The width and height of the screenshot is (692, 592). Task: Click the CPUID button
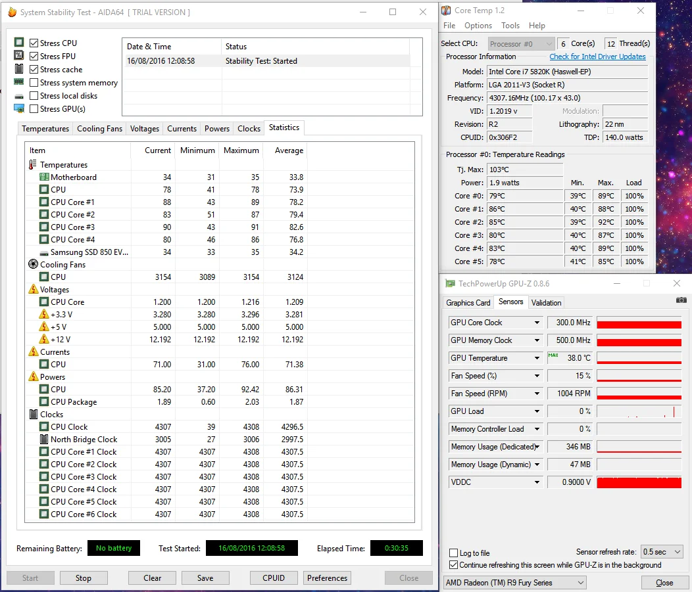(x=274, y=578)
